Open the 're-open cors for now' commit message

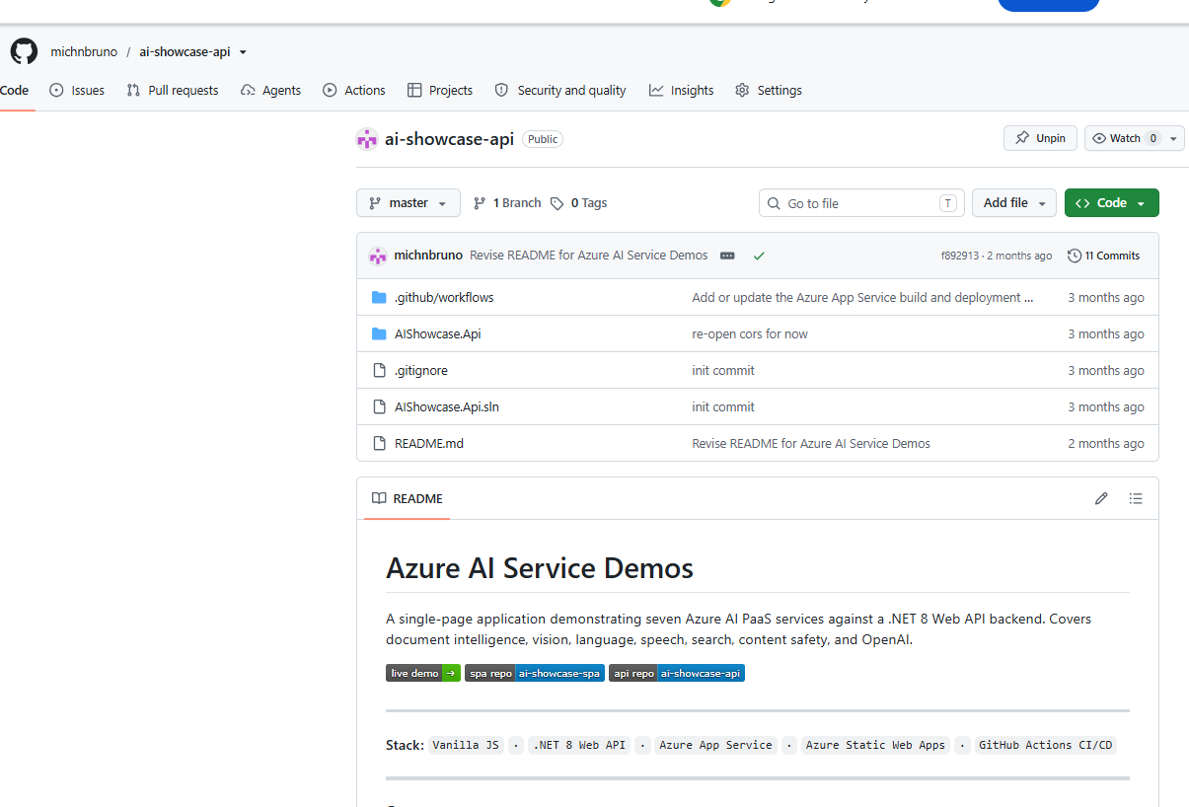click(x=750, y=333)
